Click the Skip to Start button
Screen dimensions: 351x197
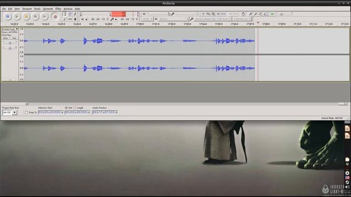click(35, 16)
